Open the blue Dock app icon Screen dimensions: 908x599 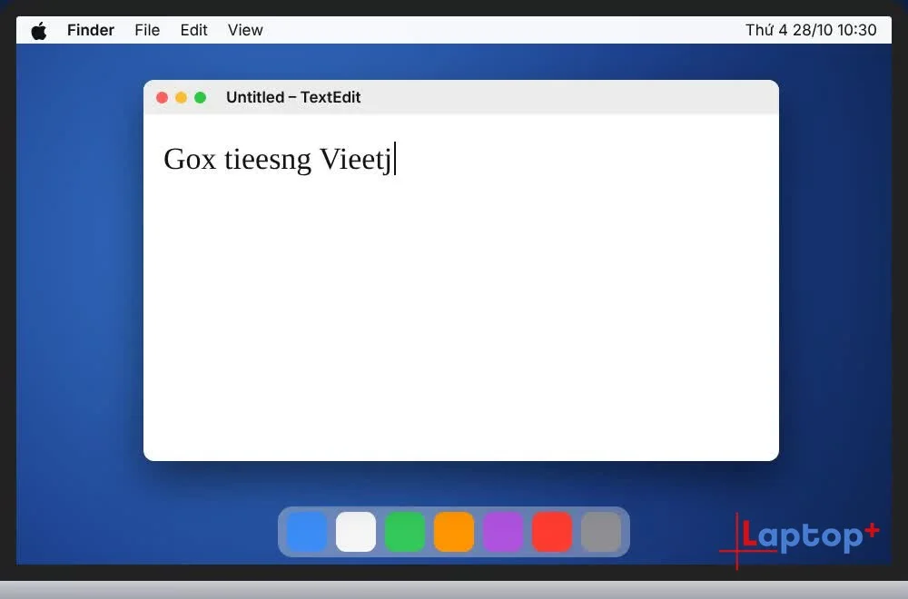pyautogui.click(x=307, y=531)
